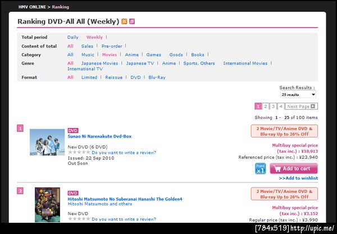Filter genre by Sports, Others

(199, 63)
